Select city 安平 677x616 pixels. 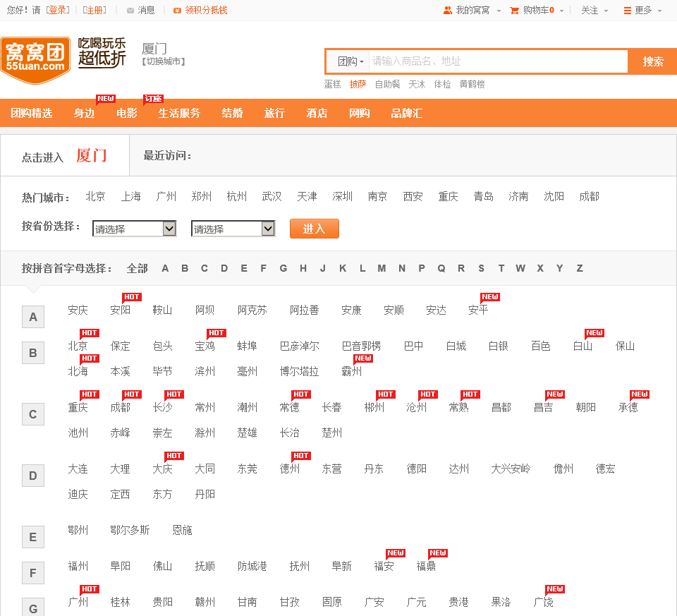pyautogui.click(x=478, y=310)
